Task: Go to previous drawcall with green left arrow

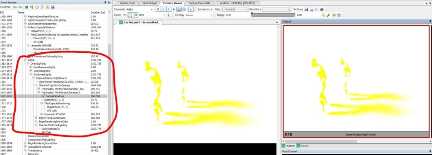Action: tap(15, 7)
